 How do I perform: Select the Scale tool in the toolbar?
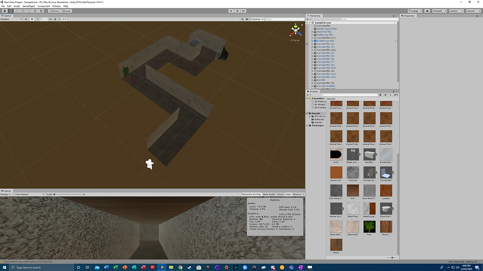point(23,11)
